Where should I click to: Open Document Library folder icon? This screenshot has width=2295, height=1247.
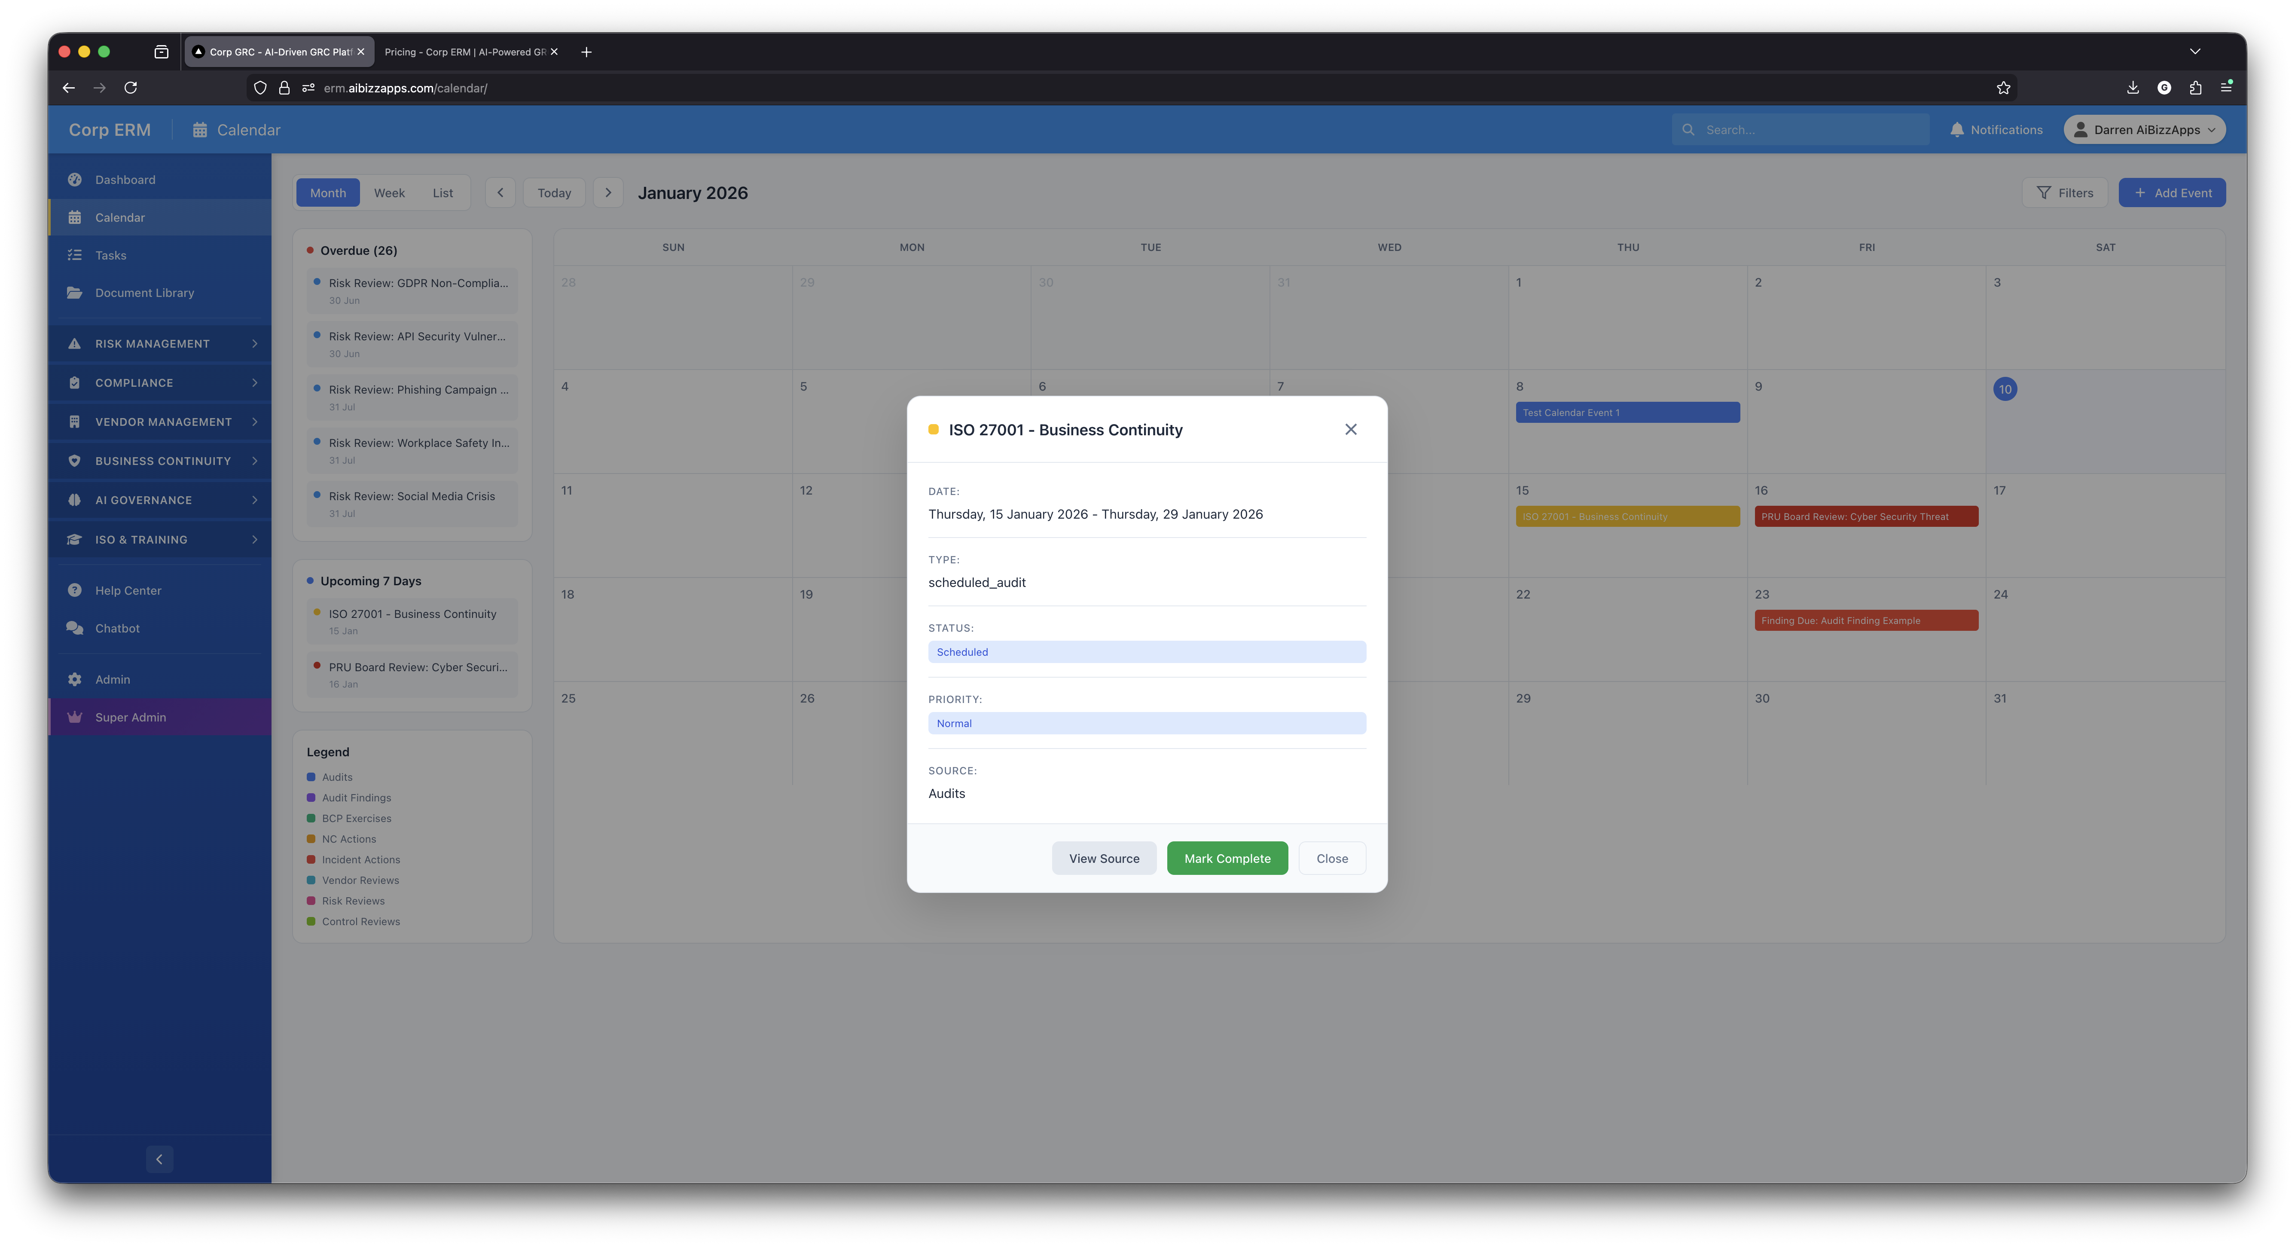(x=75, y=293)
